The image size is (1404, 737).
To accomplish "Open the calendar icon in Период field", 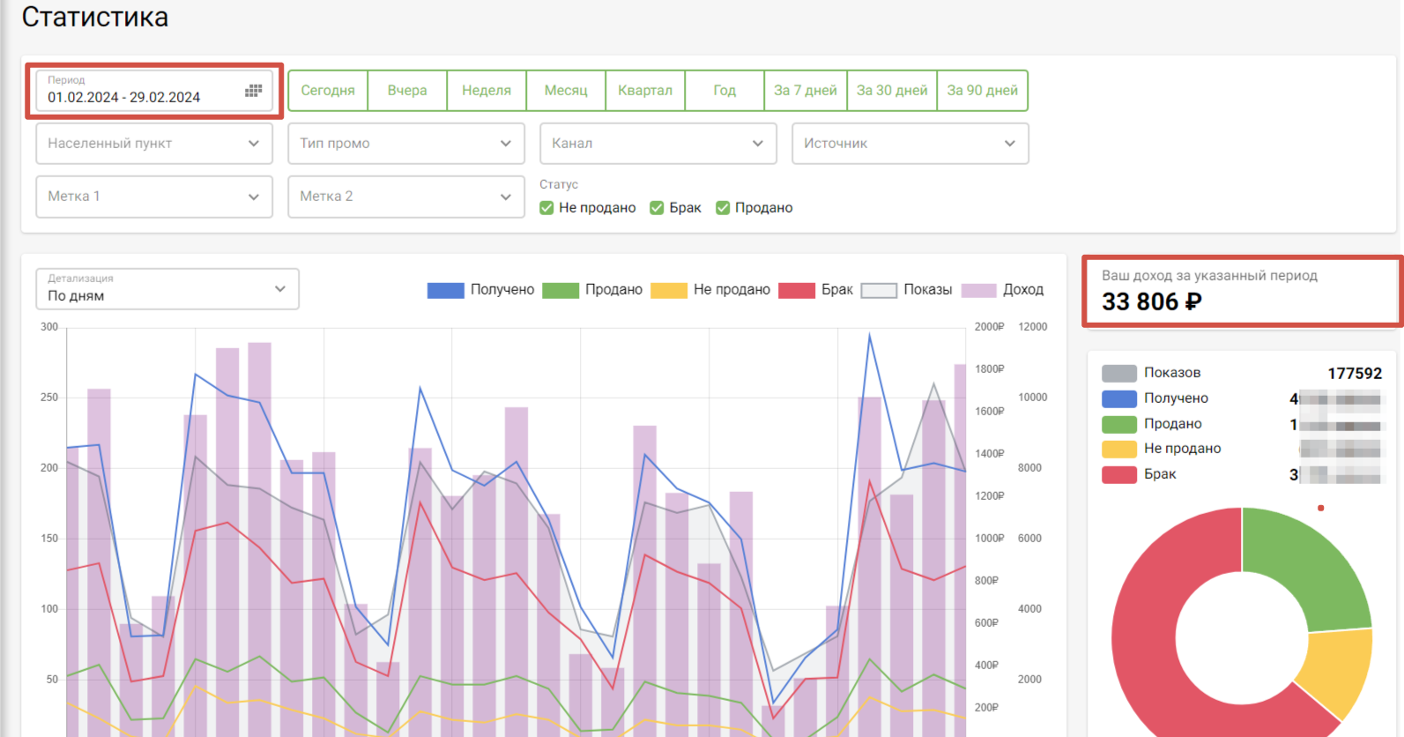I will (x=253, y=91).
